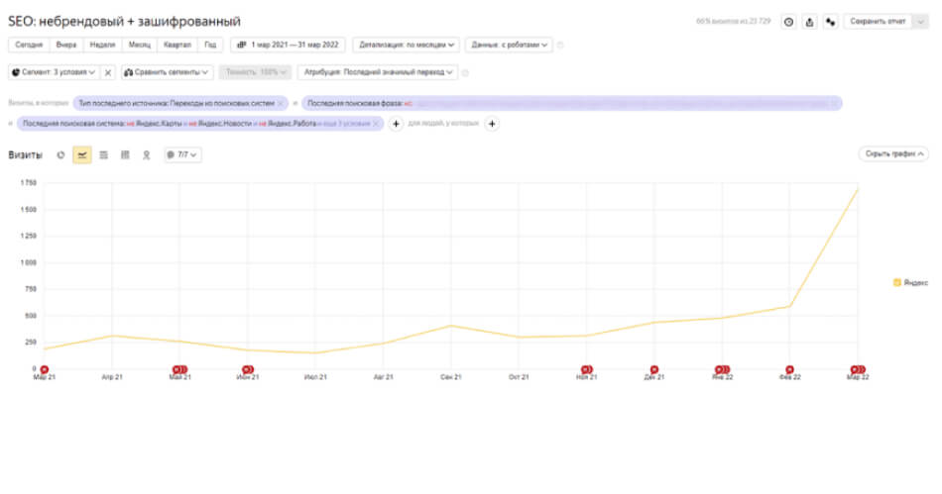Viewport: 942px width, 494px height.
Task: Click the share link icon in header
Action: tap(830, 22)
